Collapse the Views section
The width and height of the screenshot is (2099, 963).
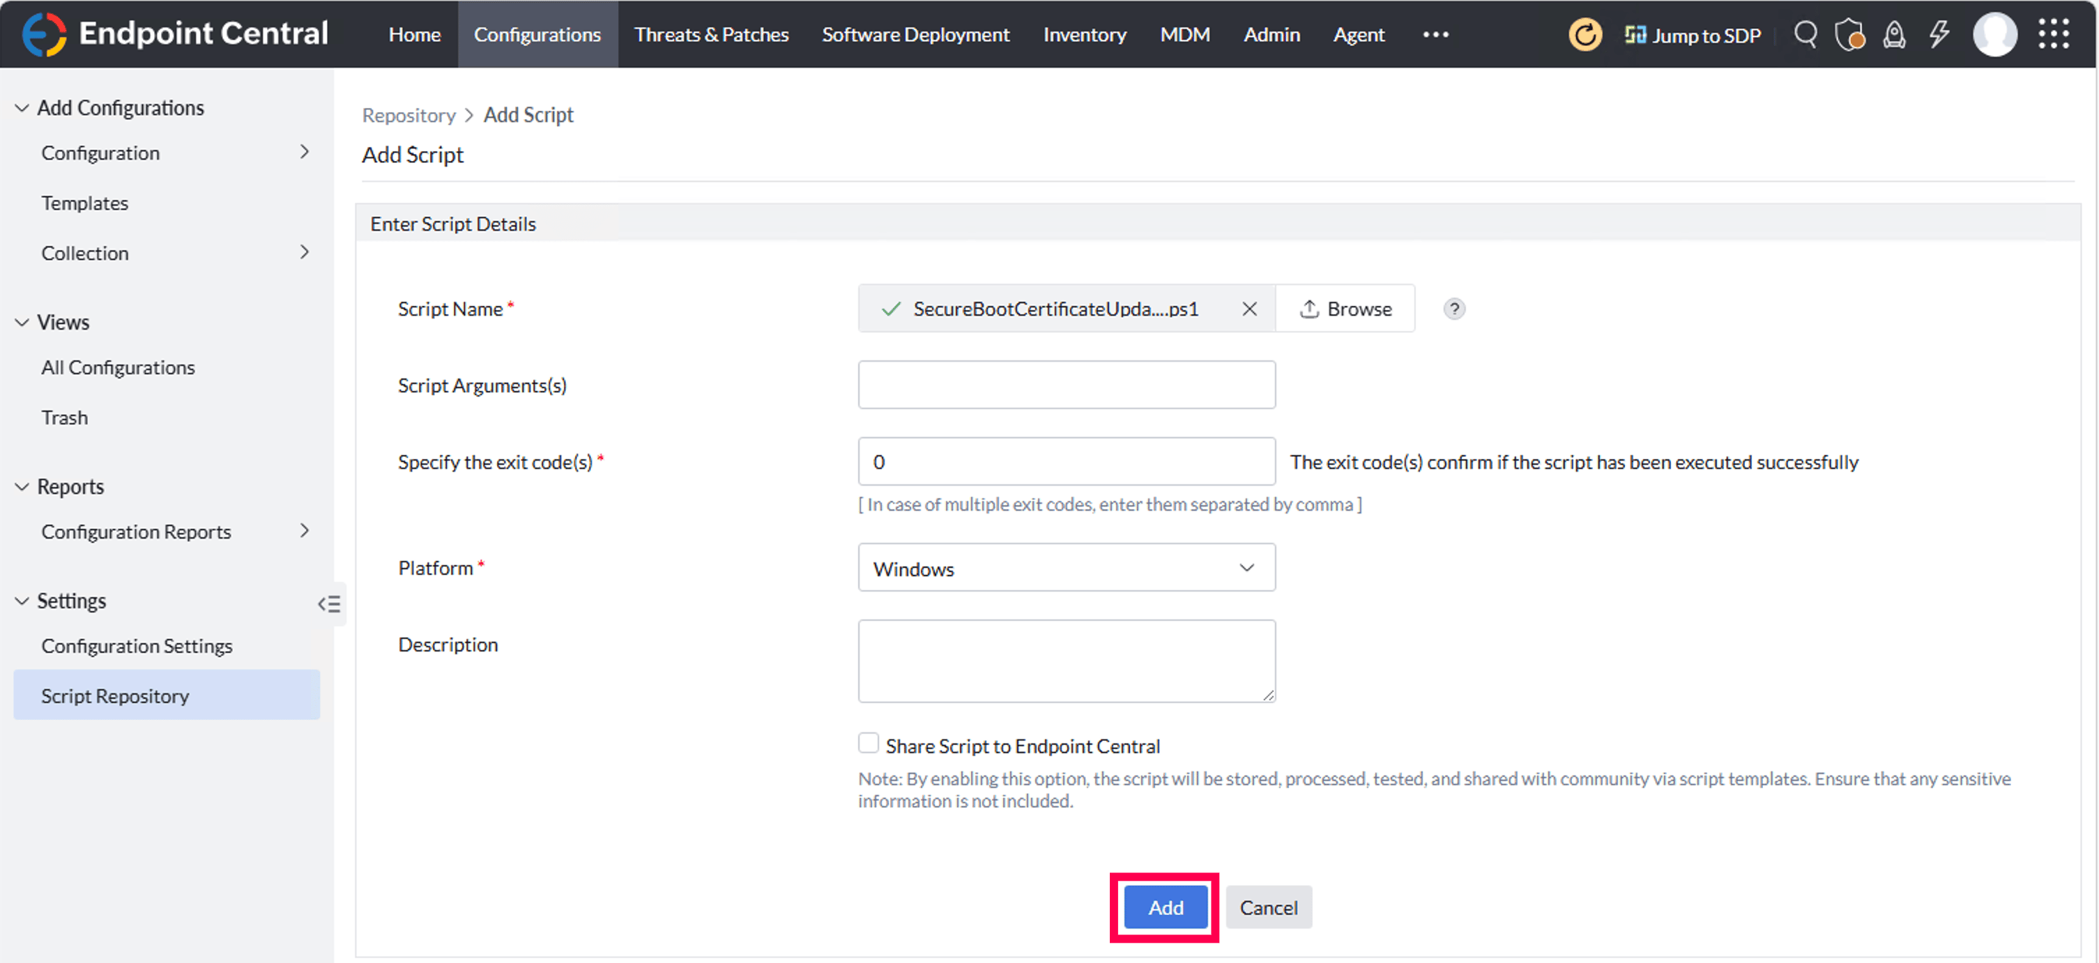22,323
